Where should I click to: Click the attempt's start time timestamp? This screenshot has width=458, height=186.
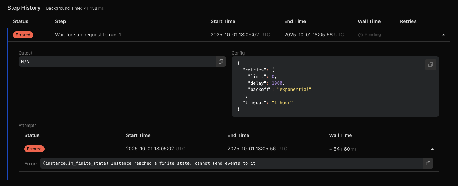pyautogui.click(x=155, y=149)
